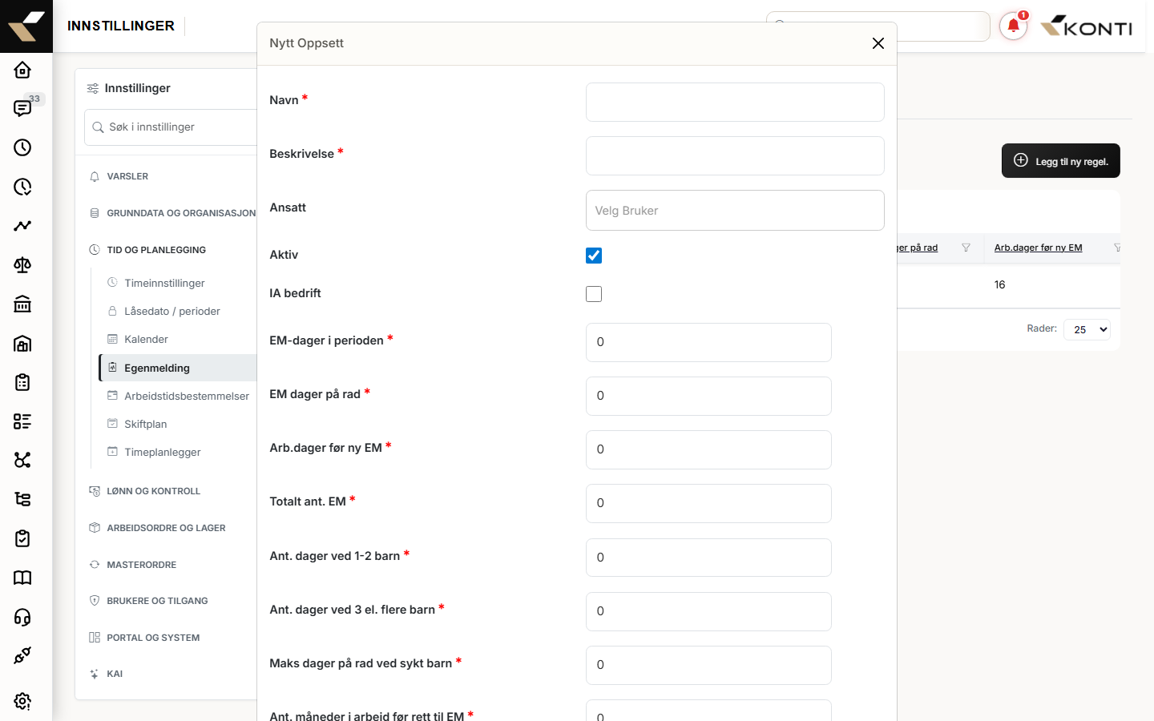This screenshot has width=1154, height=721.
Task: Open the hierarchy tree sidebar icon
Action: (x=22, y=499)
